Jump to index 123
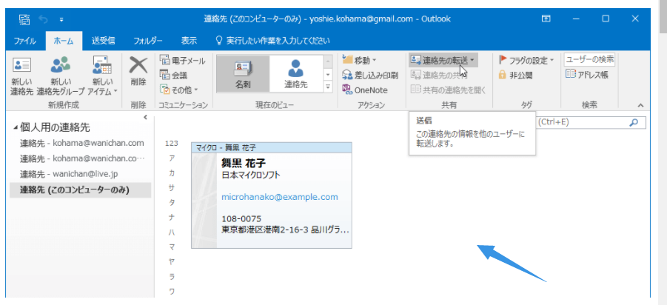 pos(172,143)
